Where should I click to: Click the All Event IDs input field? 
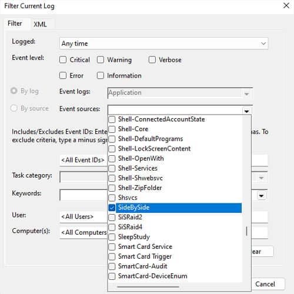(x=83, y=160)
